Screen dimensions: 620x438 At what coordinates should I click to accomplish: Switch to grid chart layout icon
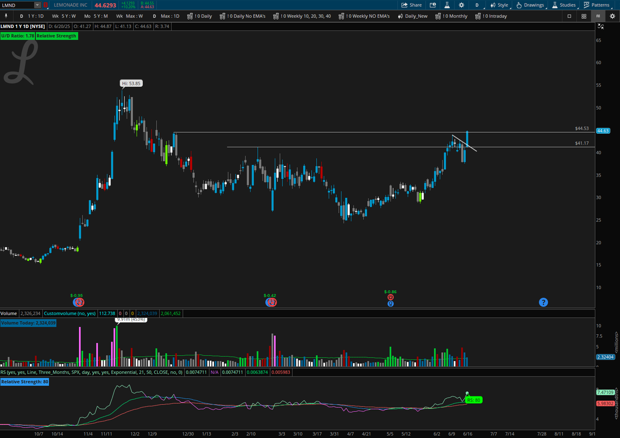(x=584, y=16)
